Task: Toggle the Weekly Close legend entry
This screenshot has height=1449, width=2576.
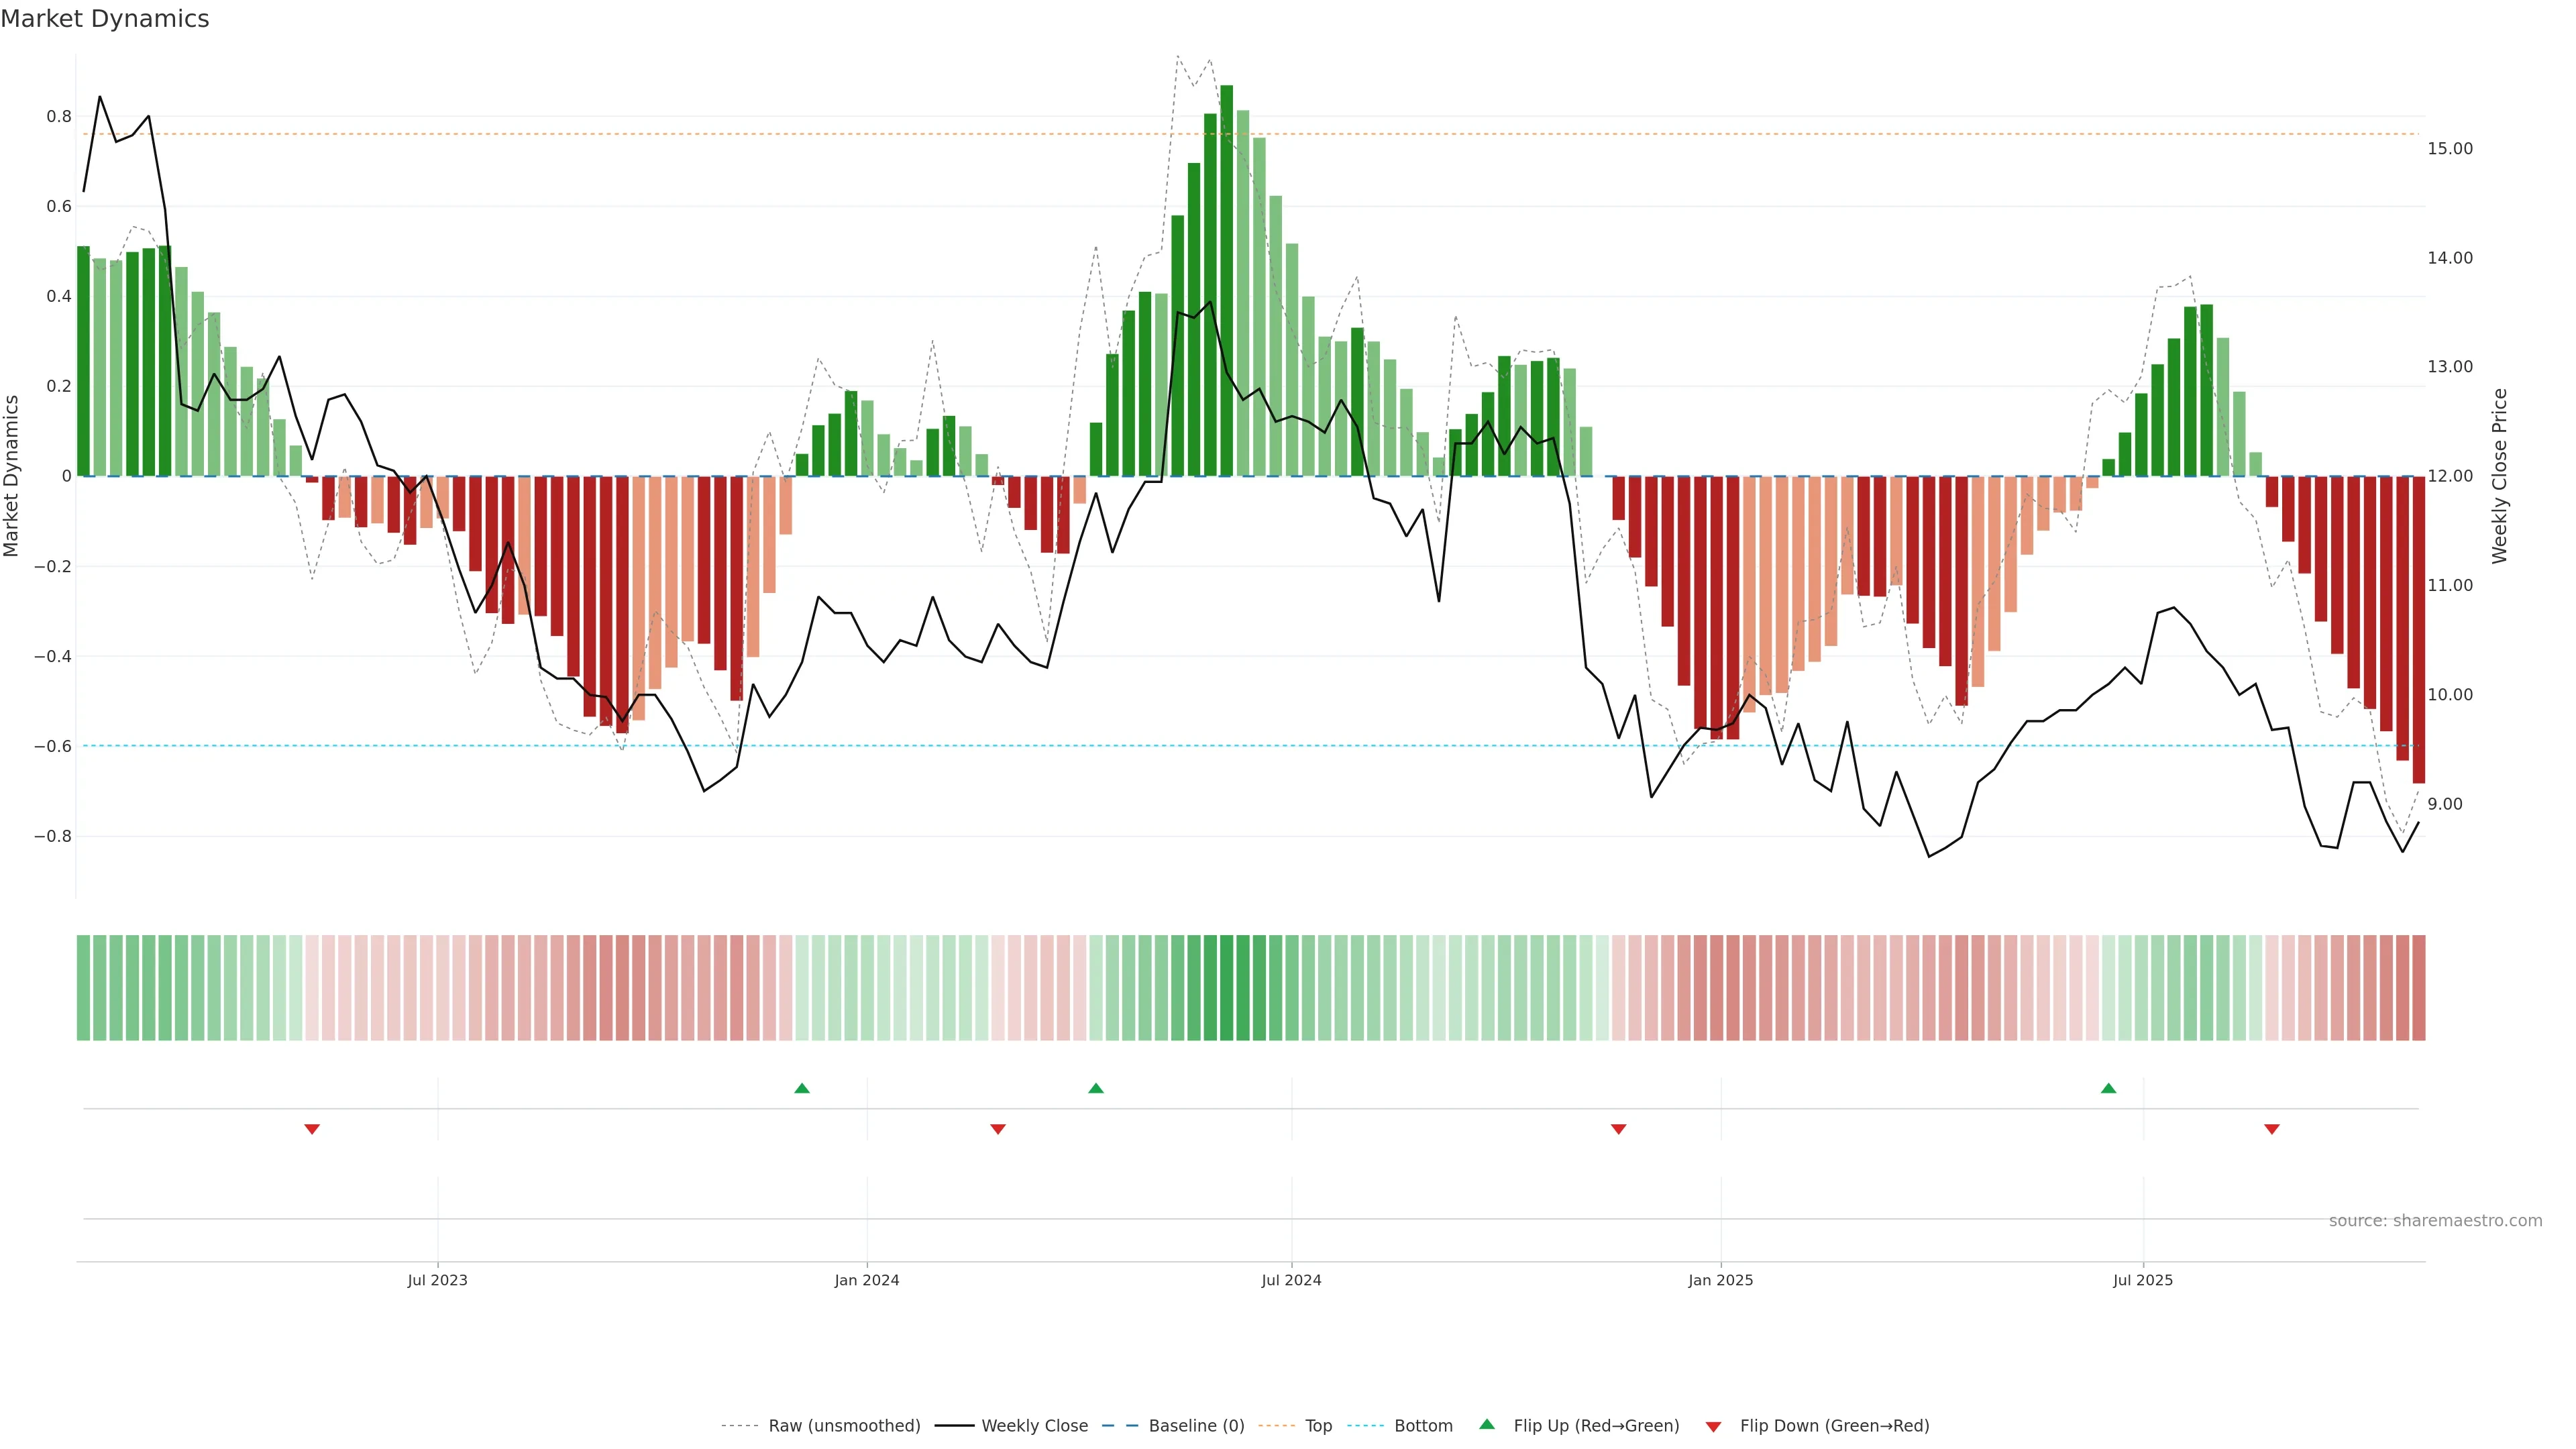Action: tap(1034, 1425)
